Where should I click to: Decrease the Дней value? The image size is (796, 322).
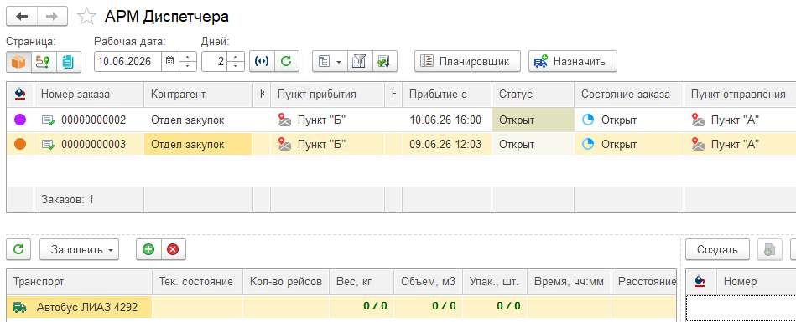click(x=236, y=66)
